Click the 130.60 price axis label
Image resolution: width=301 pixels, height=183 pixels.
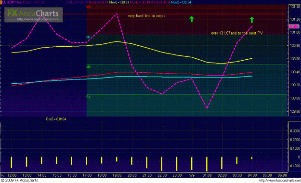[295, 59]
